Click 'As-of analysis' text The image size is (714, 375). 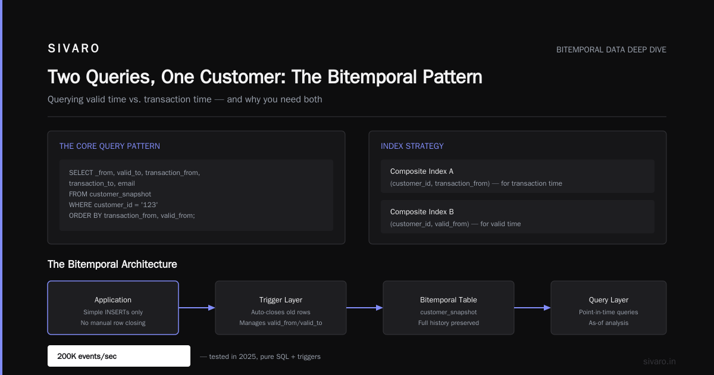coord(609,323)
